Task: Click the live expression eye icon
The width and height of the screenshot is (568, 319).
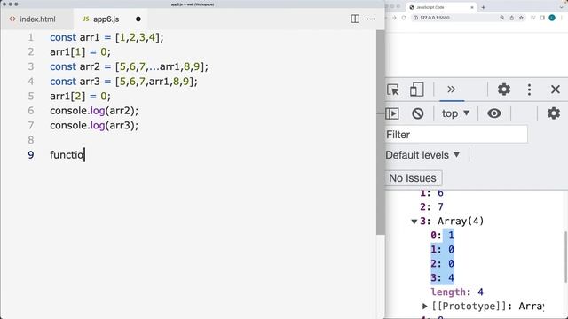Action: [494, 113]
